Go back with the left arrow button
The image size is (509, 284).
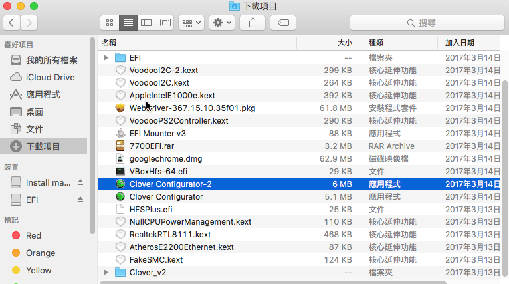[12, 23]
